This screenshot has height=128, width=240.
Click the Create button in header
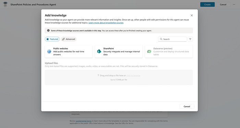click(207, 4)
